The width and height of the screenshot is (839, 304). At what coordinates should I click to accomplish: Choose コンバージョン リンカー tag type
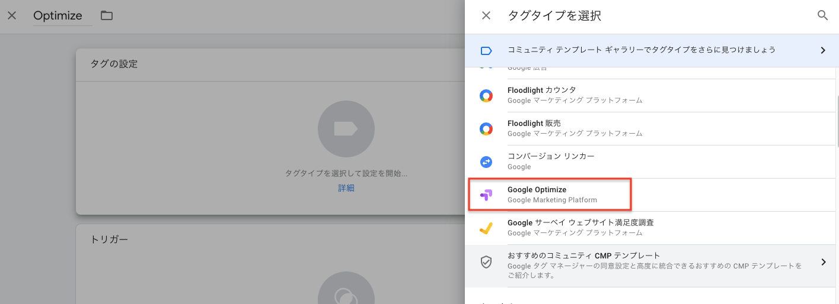[x=652, y=162]
